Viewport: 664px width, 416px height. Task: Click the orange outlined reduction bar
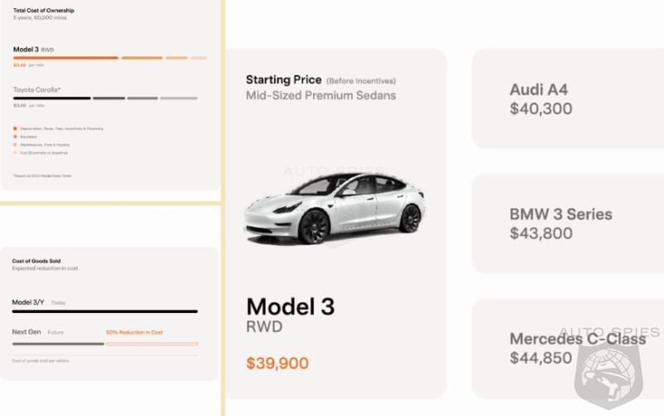[152, 343]
